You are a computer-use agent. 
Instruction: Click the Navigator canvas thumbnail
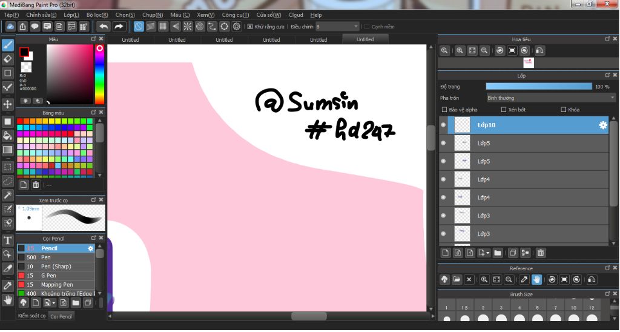coord(528,62)
